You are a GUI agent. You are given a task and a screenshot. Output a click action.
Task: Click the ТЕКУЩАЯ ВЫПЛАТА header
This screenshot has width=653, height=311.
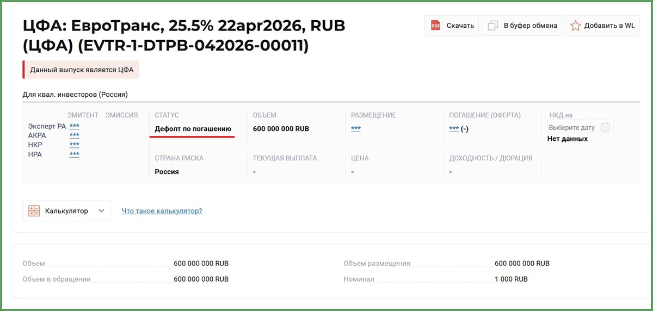285,158
